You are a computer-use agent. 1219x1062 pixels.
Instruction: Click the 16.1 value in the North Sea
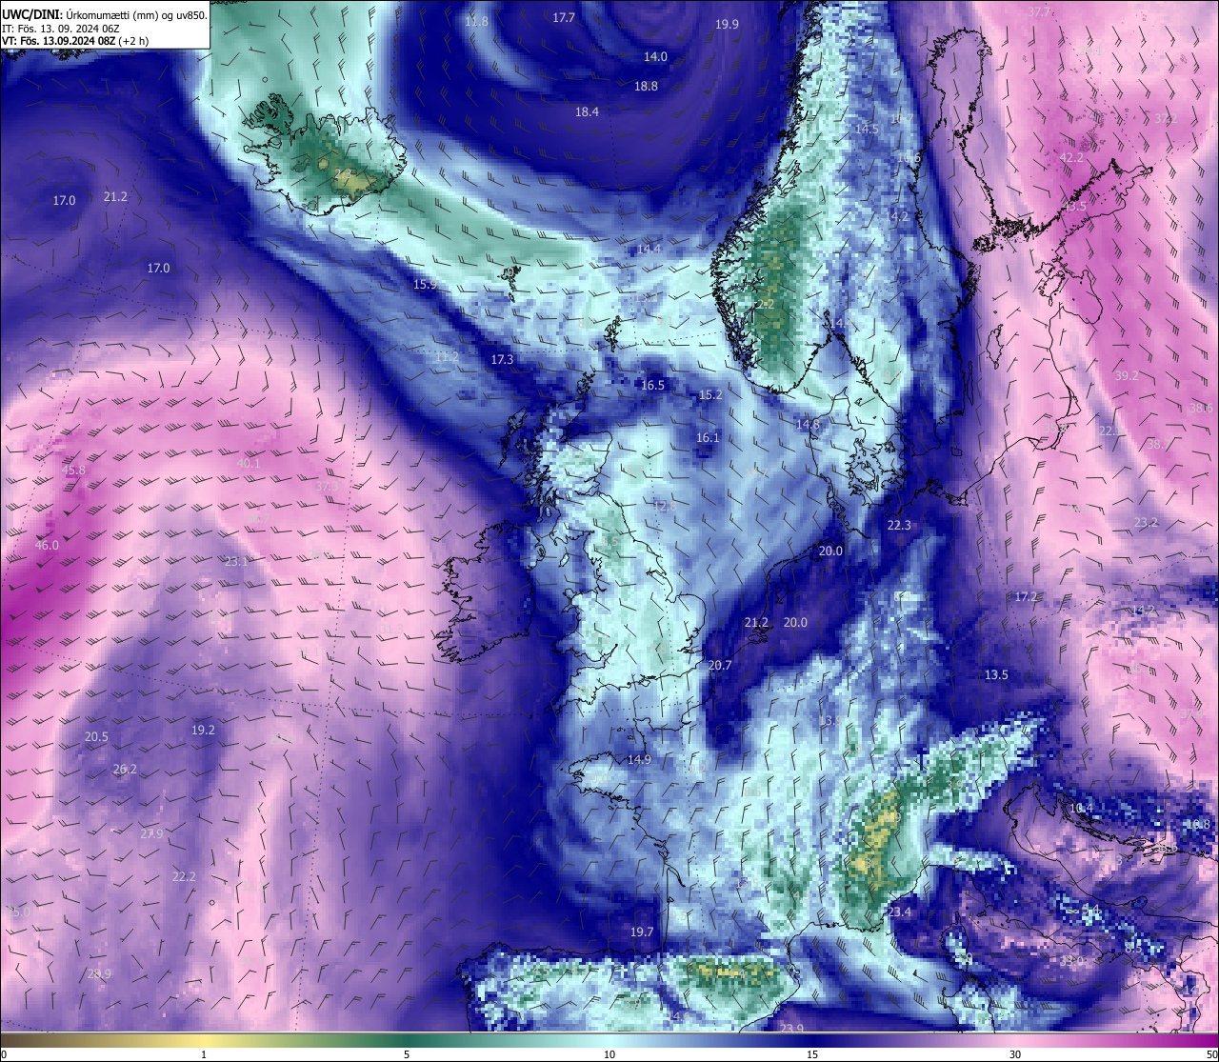click(x=708, y=438)
